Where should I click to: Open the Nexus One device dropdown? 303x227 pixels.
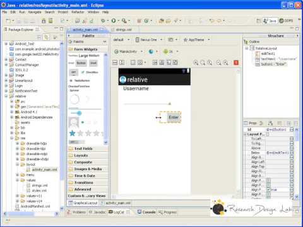pyautogui.click(x=149, y=40)
